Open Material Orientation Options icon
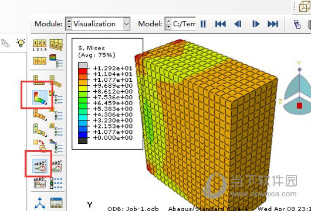This screenshot has height=211, width=311. pos(56,129)
